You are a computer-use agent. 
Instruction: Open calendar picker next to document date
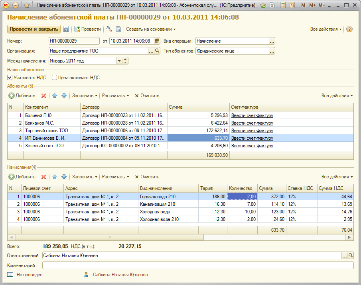157,41
